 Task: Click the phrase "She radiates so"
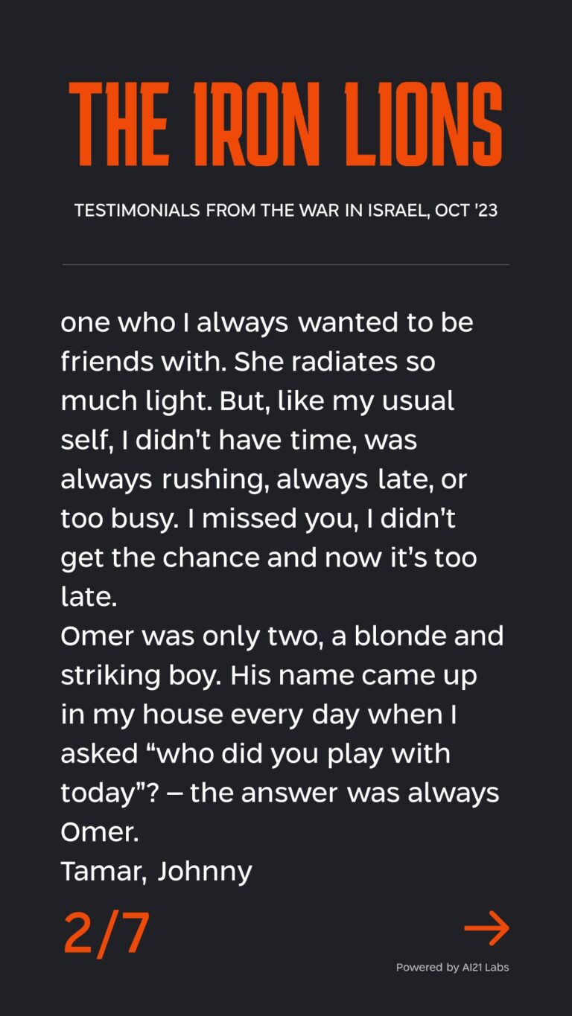(x=334, y=362)
